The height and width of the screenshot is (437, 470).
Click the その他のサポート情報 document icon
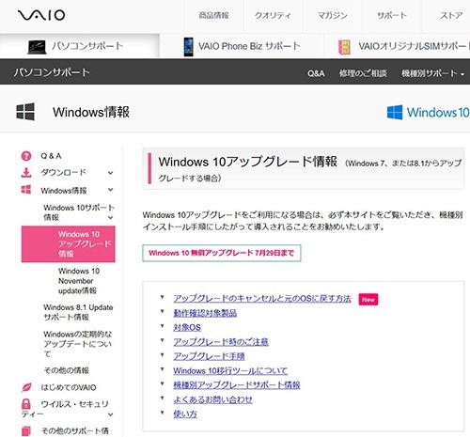click(x=26, y=431)
